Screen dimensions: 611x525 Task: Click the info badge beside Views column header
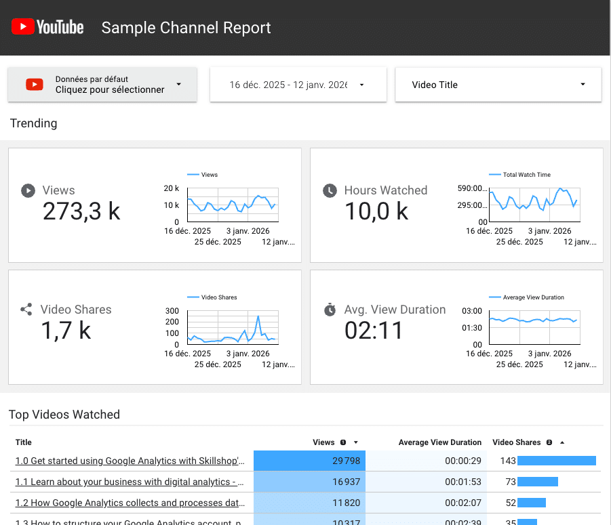coord(343,442)
